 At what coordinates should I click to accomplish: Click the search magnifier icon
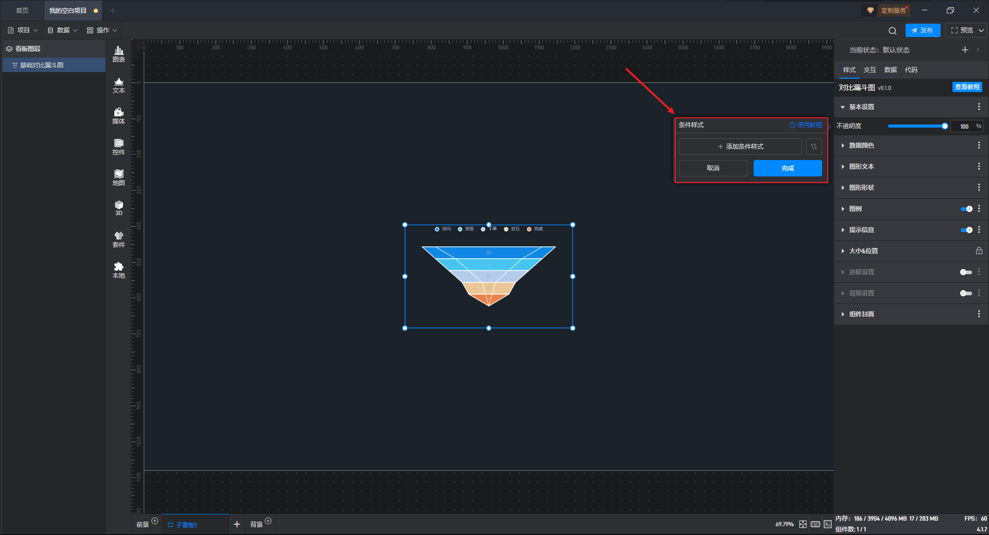tap(893, 31)
